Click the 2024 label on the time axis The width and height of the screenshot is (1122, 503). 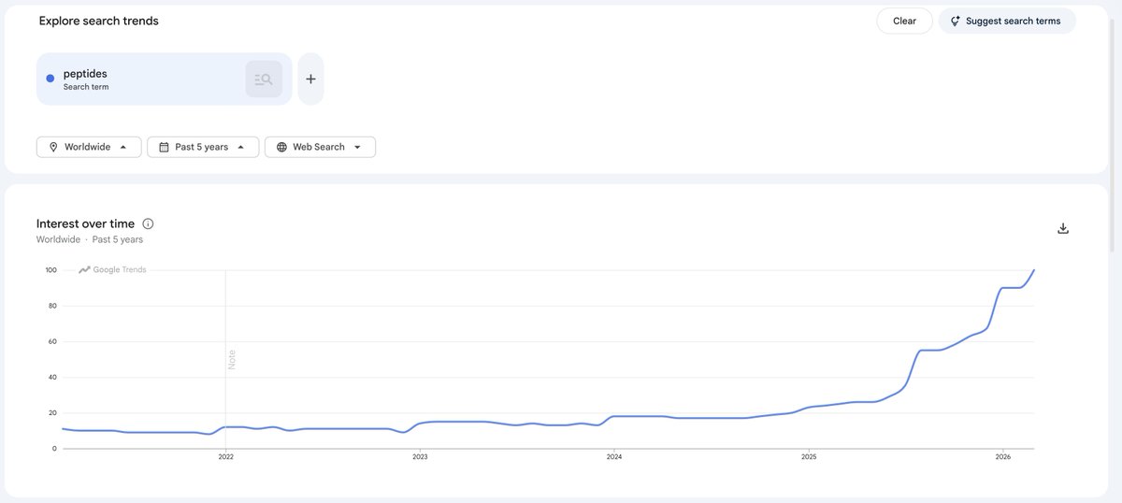[x=614, y=457]
